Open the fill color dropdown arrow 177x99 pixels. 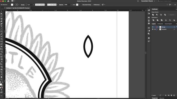click(x=14, y=5)
